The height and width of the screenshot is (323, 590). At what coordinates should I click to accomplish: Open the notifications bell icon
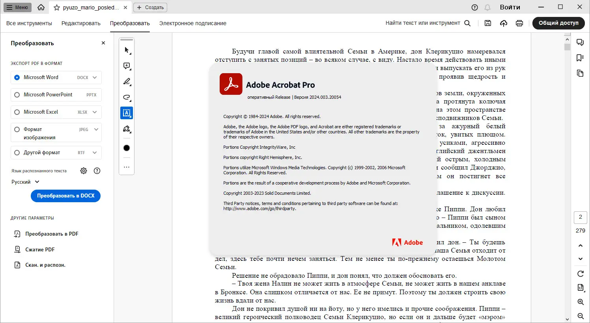click(487, 7)
